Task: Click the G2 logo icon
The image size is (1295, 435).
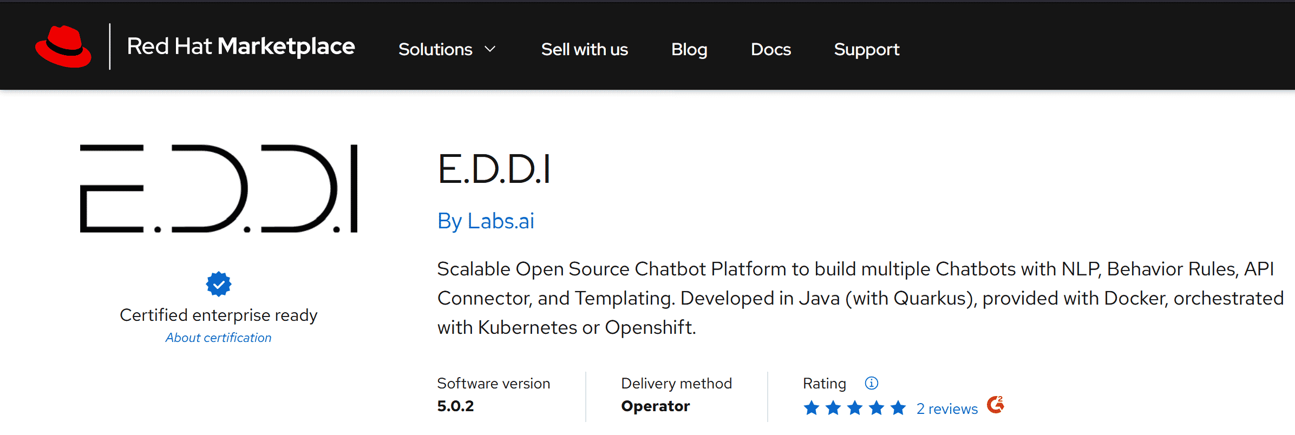Action: 996,405
